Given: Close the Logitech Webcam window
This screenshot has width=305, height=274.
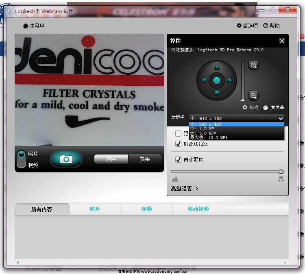Looking at the screenshot, I should click(x=288, y=9).
